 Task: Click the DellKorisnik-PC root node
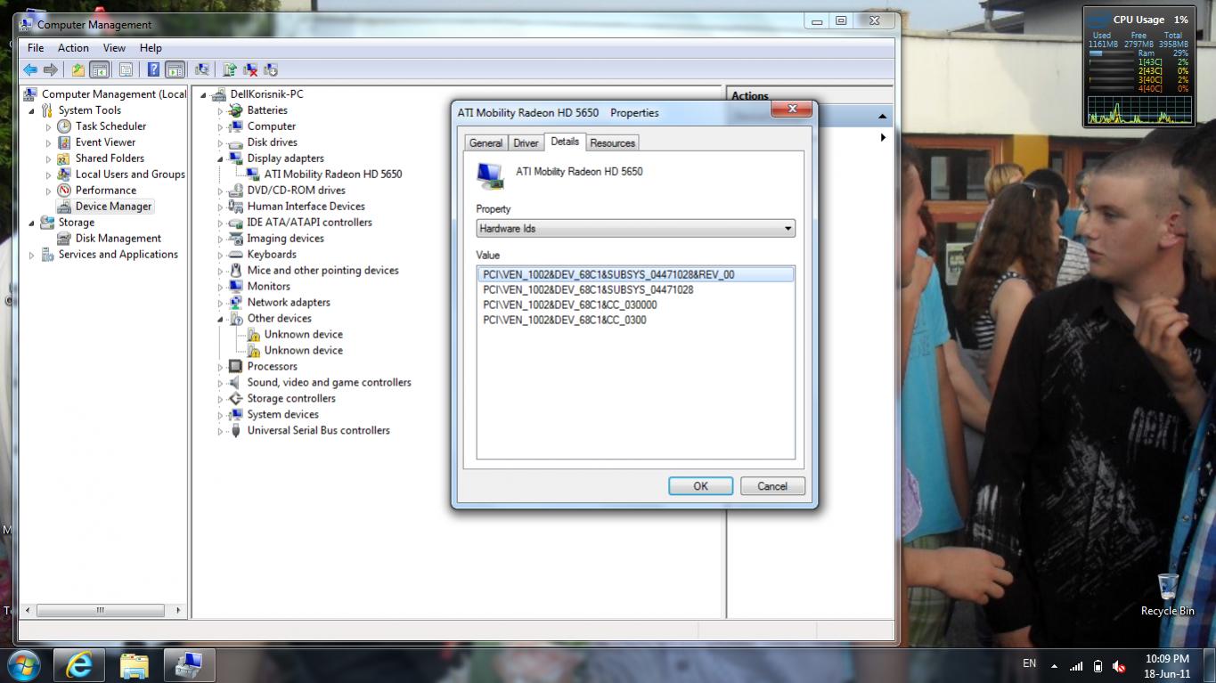(266, 94)
